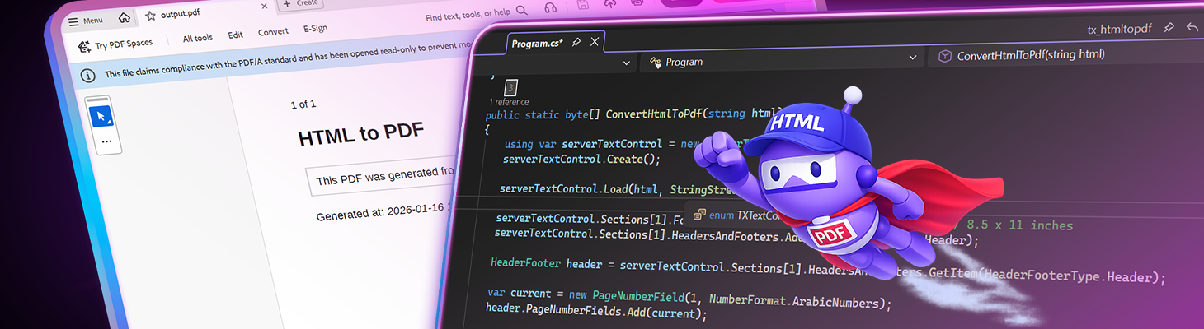Click HTML to PDF heading text
Viewport: 1204px width, 329px height.
(360, 135)
